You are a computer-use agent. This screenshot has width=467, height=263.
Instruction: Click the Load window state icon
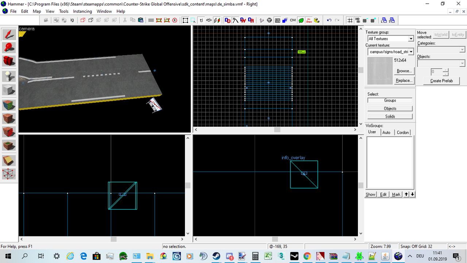click(384, 20)
